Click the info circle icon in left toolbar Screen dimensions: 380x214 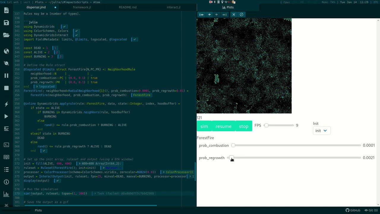6,182
